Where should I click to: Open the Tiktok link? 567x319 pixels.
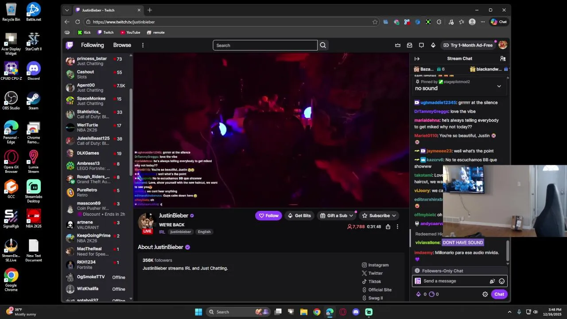[371, 281]
